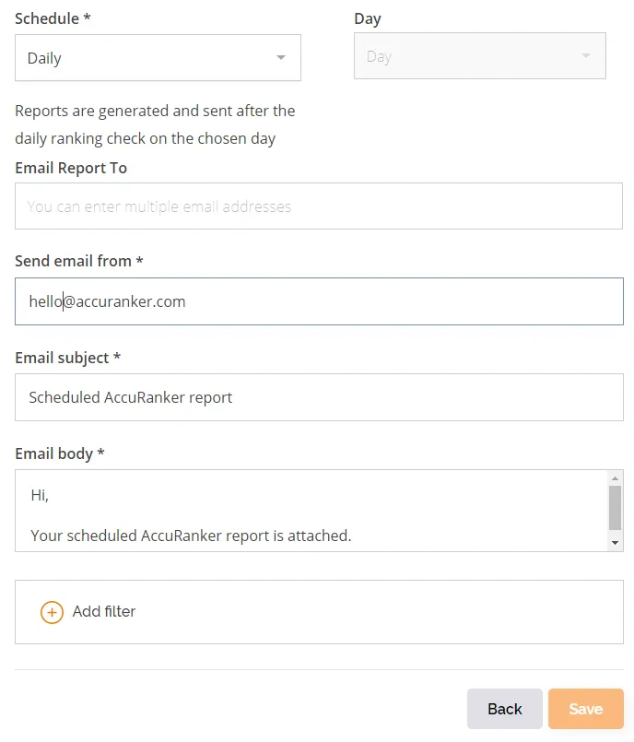Click inside the Email Report To field
Viewport: 634px width, 742px height.
click(319, 206)
